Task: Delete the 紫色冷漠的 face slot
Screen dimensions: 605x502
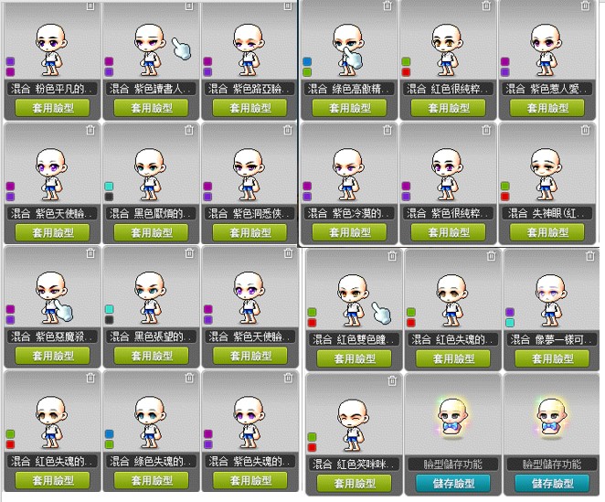Action: tap(387, 130)
